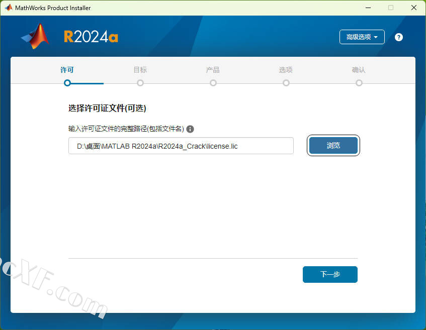Viewport: 426px width, 330px height.
Task: Select the 许可 step tab
Action: point(67,70)
